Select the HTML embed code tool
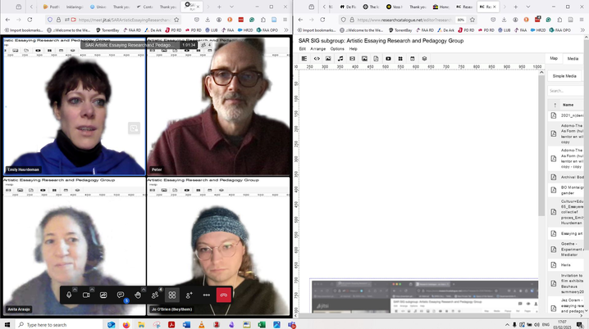The width and height of the screenshot is (589, 329). (316, 59)
